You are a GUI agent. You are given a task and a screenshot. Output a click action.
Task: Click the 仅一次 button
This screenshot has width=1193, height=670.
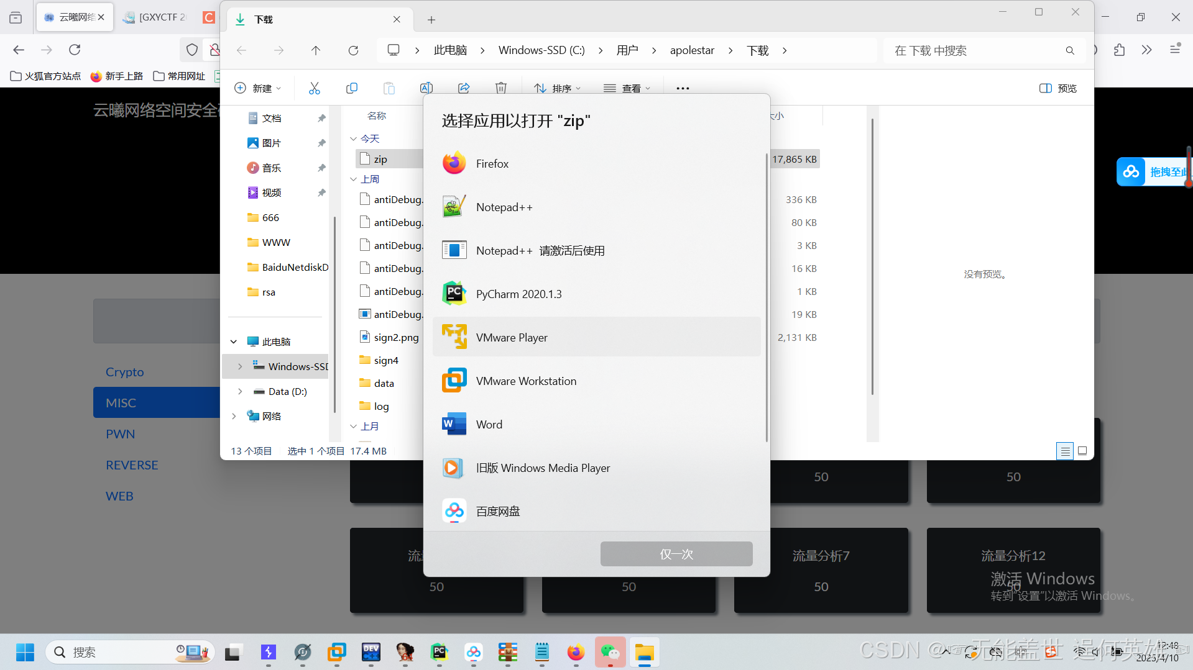(x=676, y=554)
